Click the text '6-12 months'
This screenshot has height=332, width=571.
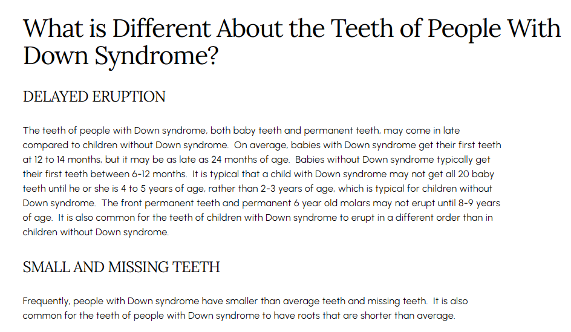point(158,174)
